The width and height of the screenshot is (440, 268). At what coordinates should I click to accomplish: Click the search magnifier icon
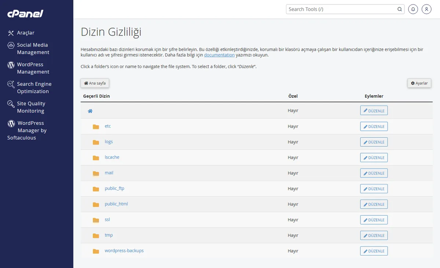tap(400, 9)
